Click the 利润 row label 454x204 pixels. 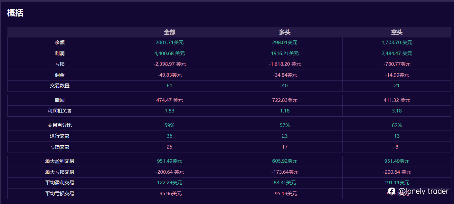[60, 53]
